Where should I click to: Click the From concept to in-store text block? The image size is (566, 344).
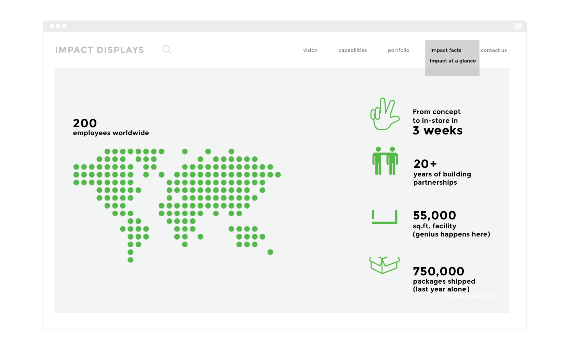click(x=438, y=121)
